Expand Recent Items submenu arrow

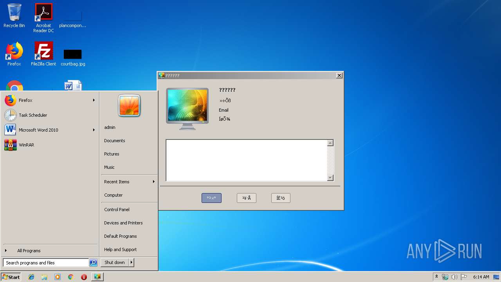153,182
